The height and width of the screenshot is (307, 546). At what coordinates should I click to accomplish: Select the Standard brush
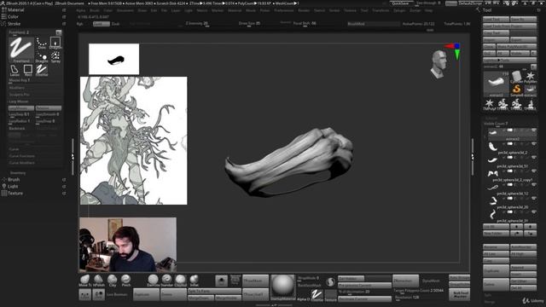point(167,281)
